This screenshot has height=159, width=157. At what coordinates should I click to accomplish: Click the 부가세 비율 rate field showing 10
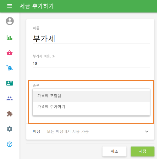91,63
